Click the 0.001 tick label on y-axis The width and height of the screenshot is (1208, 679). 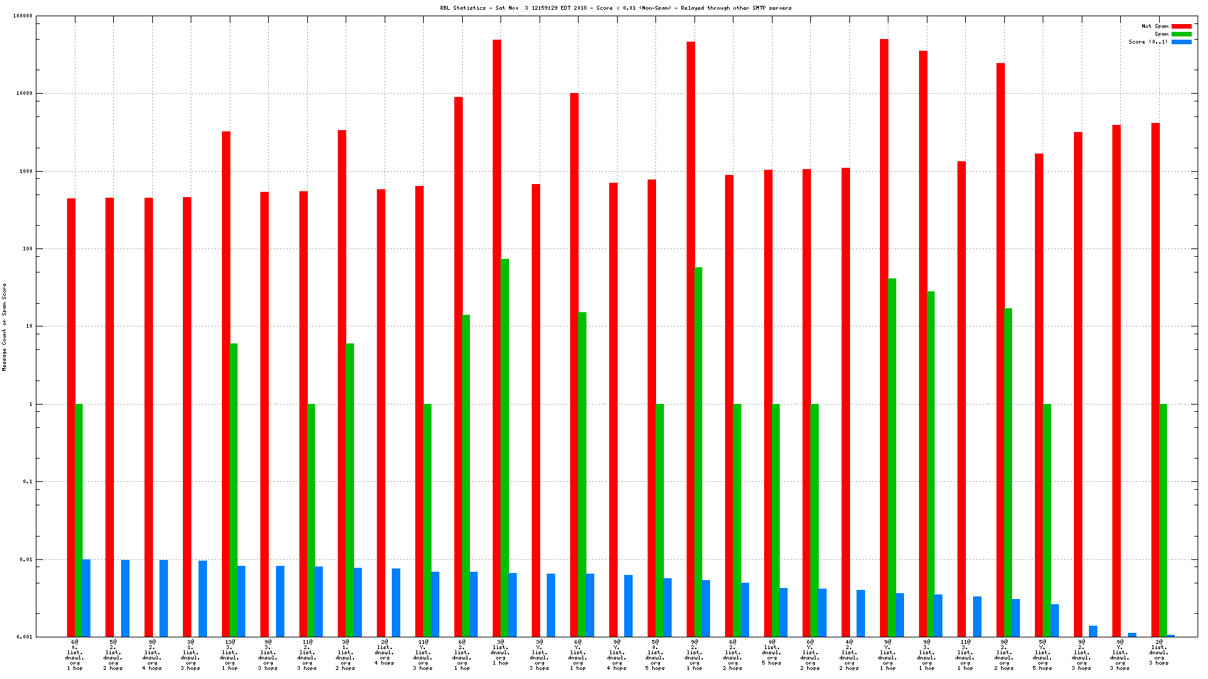click(x=25, y=637)
